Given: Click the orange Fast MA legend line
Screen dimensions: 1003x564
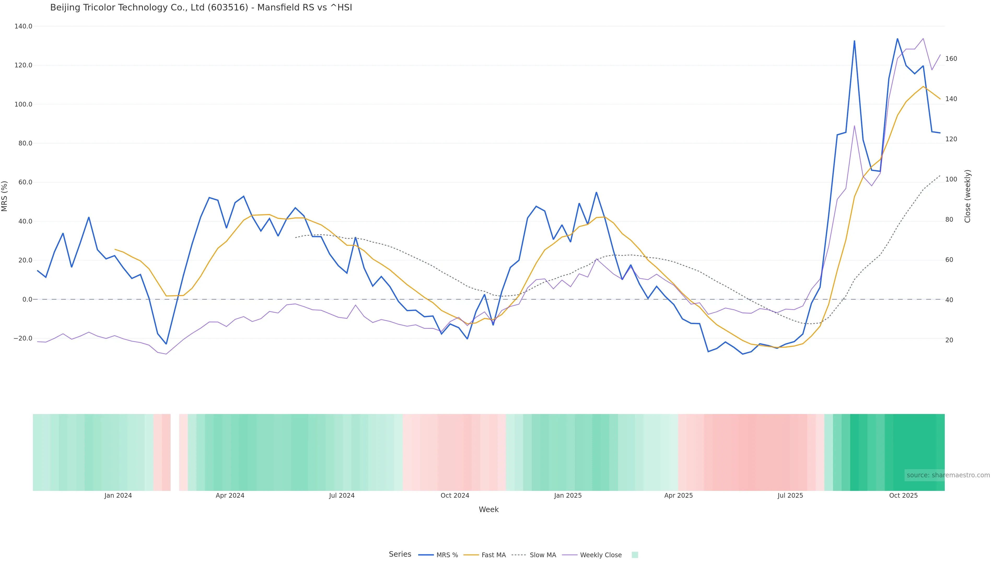Looking at the screenshot, I should pyautogui.click(x=471, y=555).
